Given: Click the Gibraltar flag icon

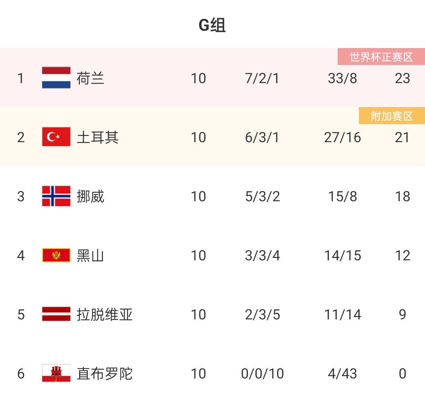Looking at the screenshot, I should pyautogui.click(x=56, y=373).
